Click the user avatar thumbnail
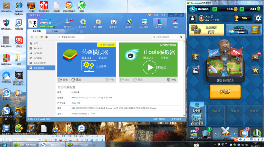The height and width of the screenshot is (147, 264). point(33,23)
